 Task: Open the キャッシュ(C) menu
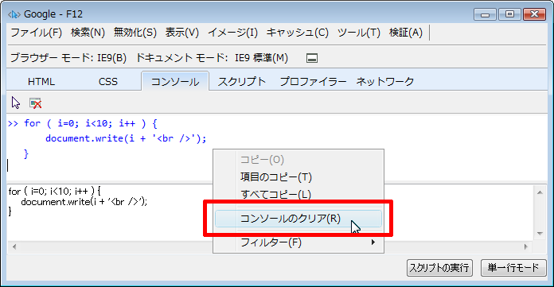(x=297, y=33)
